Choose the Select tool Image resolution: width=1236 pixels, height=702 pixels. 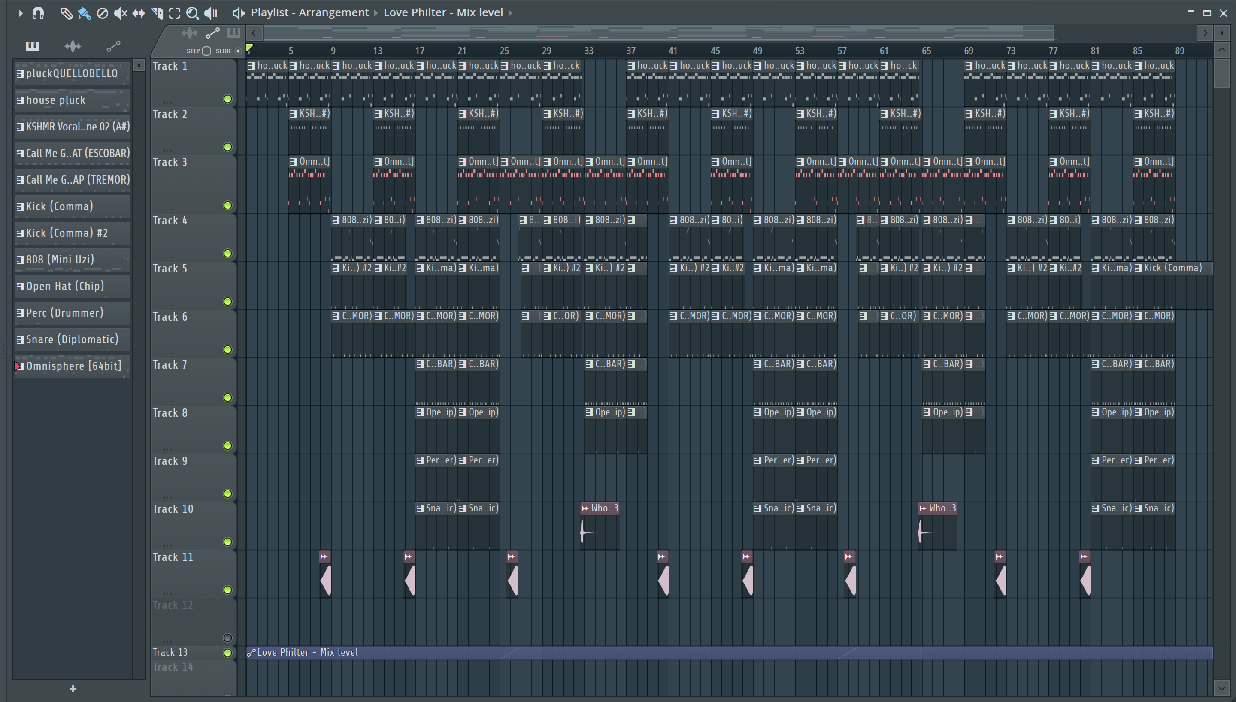point(175,13)
